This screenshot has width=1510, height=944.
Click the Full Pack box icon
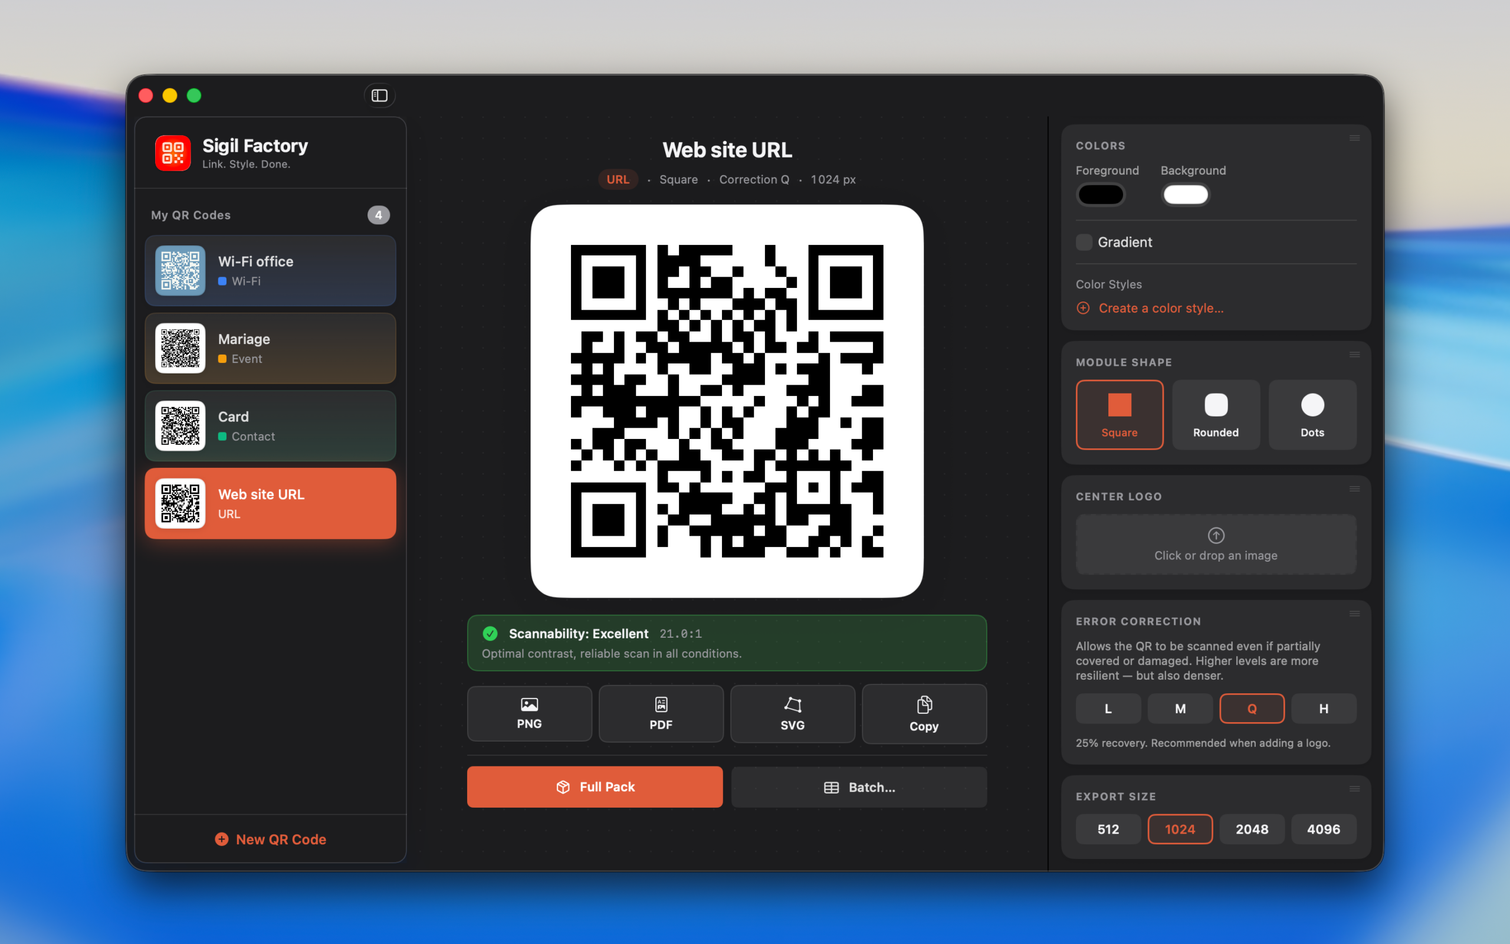(563, 787)
